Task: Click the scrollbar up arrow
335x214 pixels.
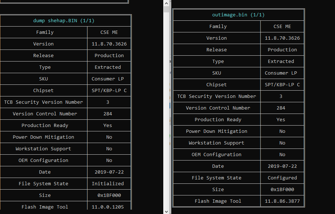Action: pyautogui.click(x=167, y=3)
